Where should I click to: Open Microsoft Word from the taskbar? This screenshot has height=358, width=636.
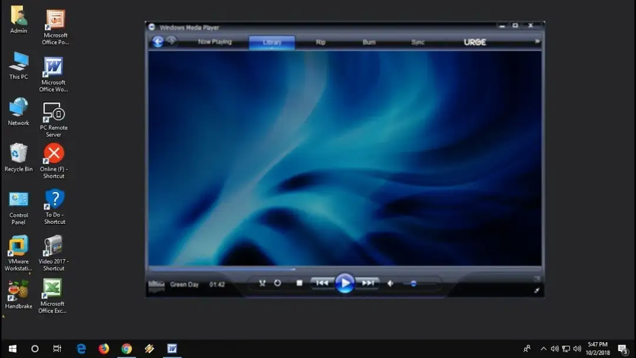click(172, 348)
